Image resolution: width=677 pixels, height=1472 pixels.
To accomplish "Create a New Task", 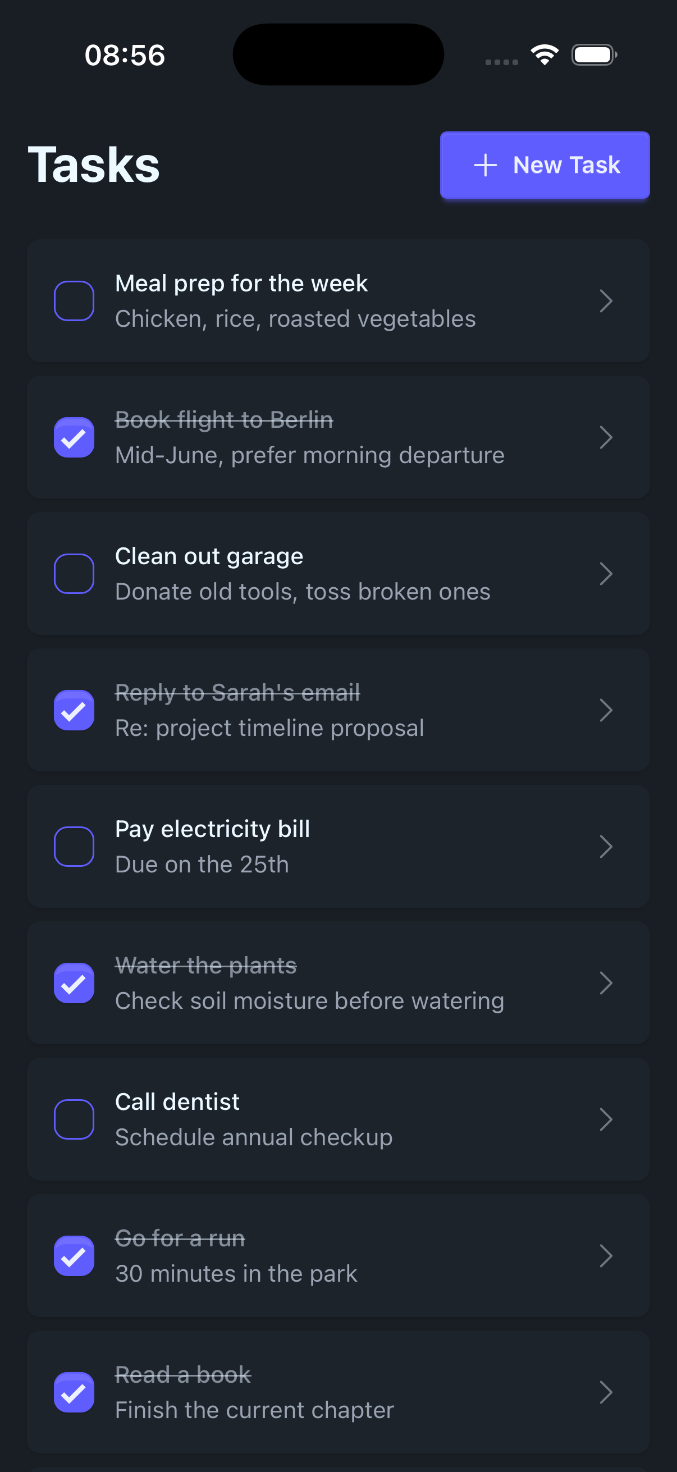I will [545, 165].
